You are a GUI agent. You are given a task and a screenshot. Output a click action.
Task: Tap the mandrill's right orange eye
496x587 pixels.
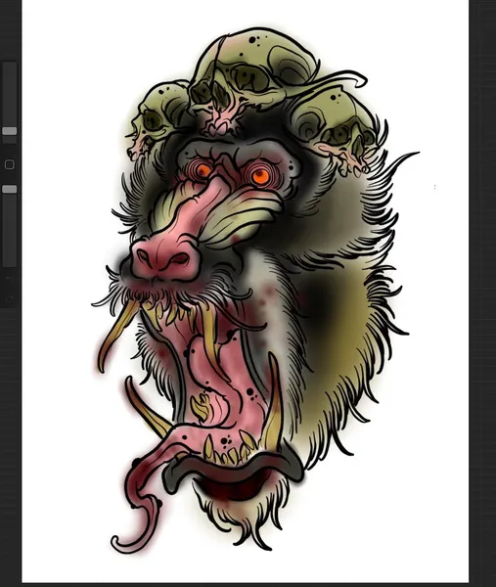[x=260, y=176]
